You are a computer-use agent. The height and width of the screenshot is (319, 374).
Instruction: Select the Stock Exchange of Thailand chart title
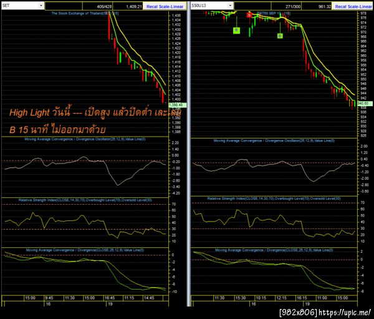click(85, 13)
